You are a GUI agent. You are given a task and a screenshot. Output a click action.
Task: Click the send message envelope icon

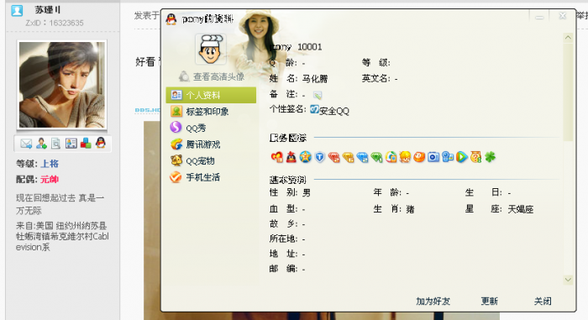click(x=26, y=144)
